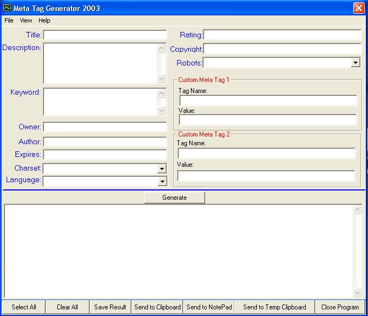
Task: Click the Clear All button
Action: tap(67, 307)
